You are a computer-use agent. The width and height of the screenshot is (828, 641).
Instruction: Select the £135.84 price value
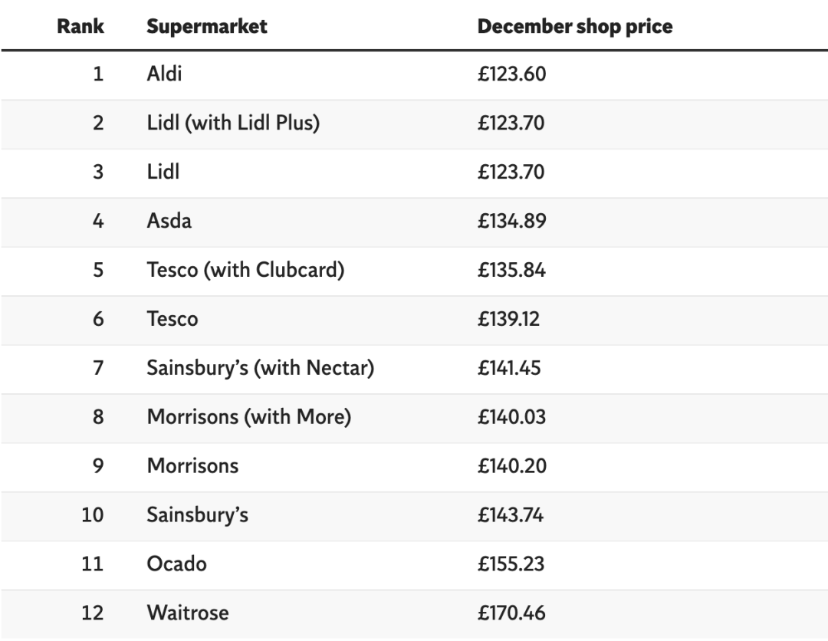511,270
